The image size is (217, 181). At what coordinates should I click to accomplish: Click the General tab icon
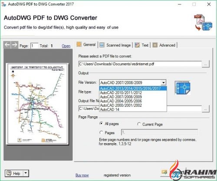(79, 44)
